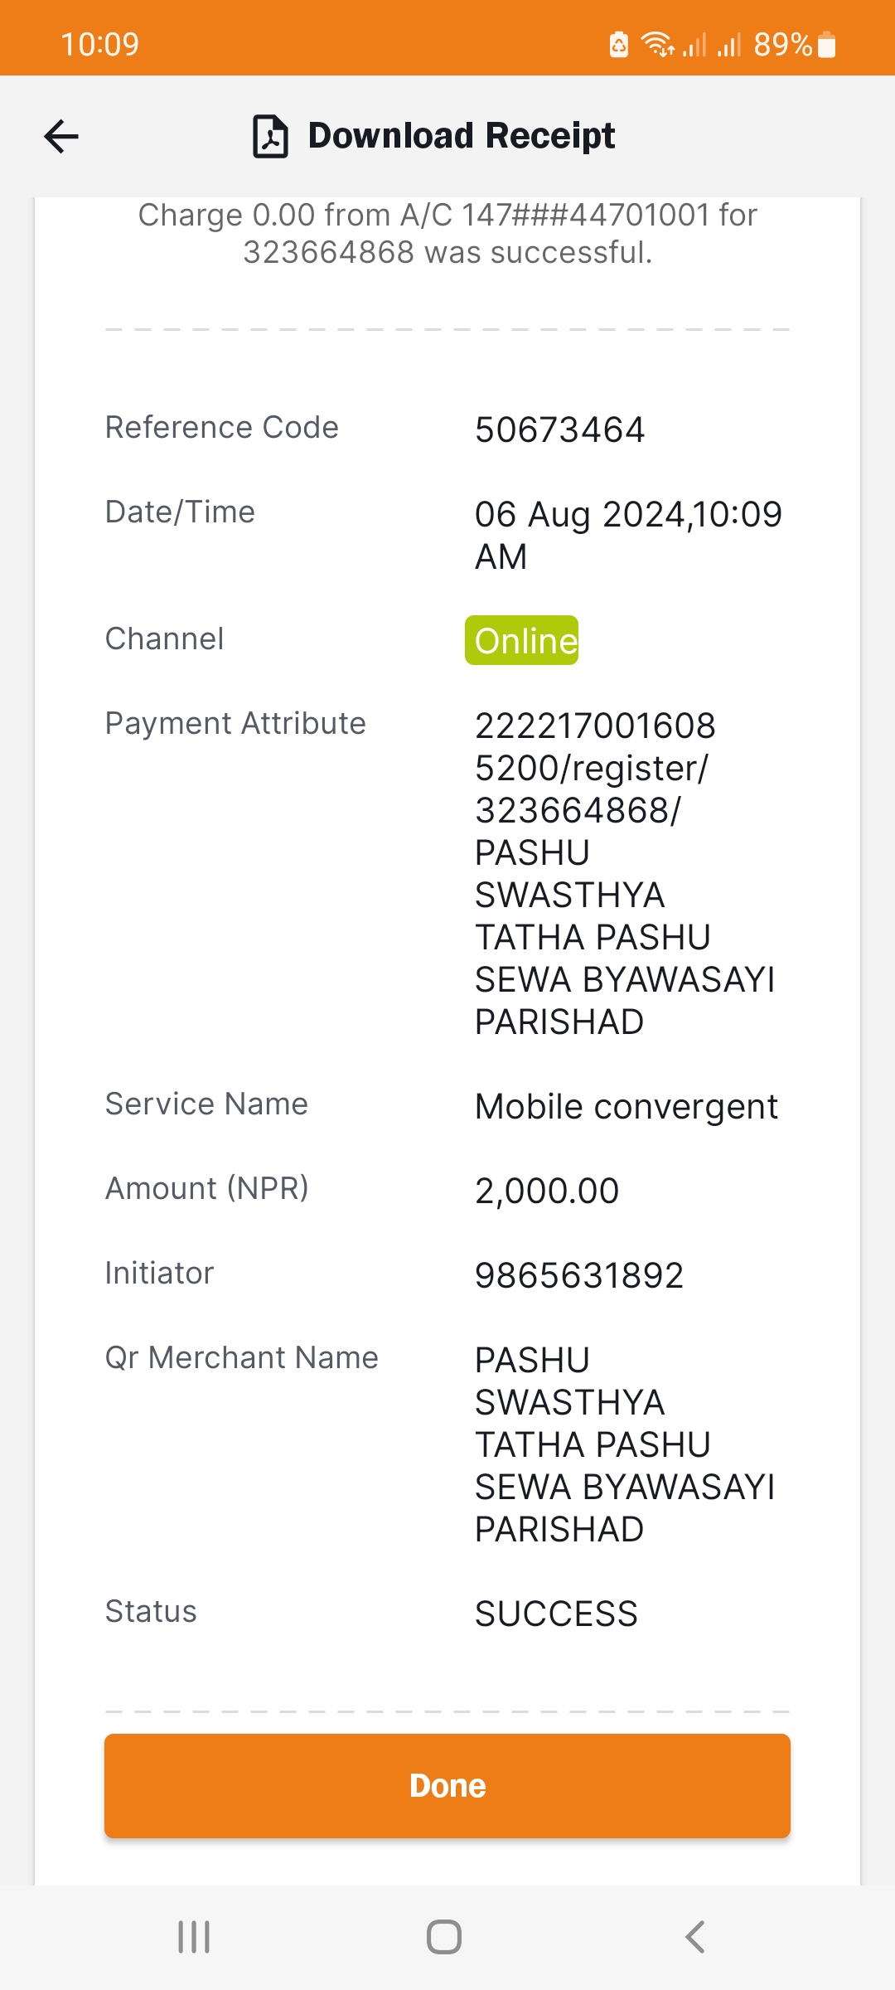Viewport: 895px width, 1990px height.
Task: Tap the initiator number 9865631892
Action: tap(579, 1275)
